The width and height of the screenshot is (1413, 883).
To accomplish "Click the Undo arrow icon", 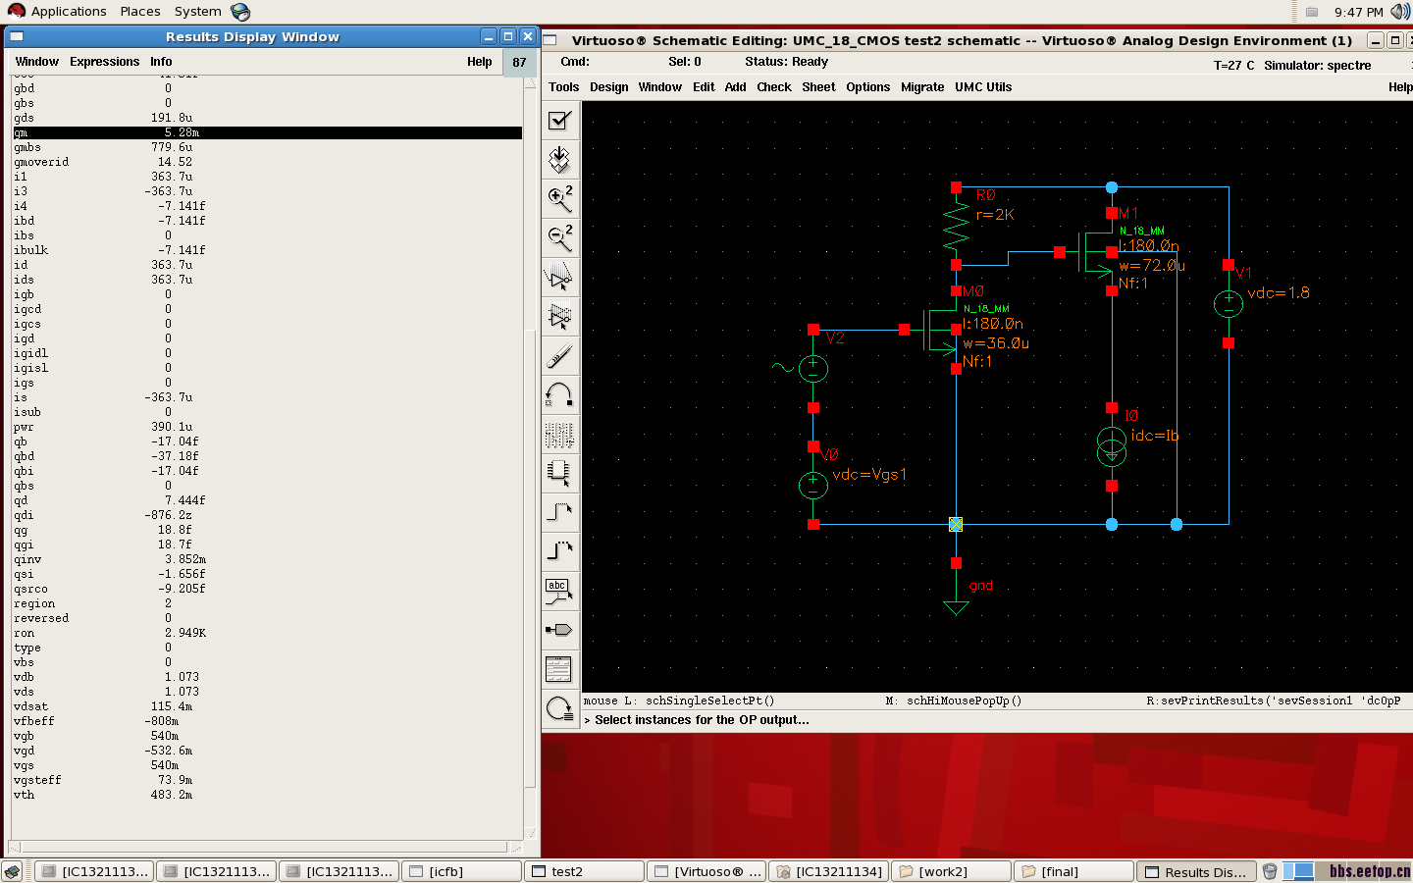I will click(x=559, y=395).
